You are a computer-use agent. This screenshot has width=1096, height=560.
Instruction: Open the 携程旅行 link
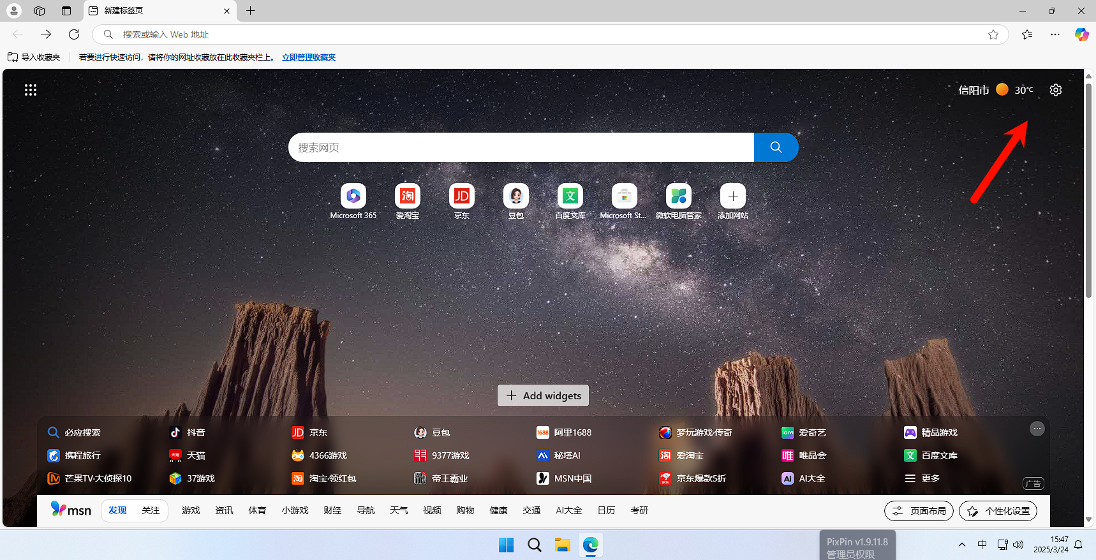(x=74, y=455)
